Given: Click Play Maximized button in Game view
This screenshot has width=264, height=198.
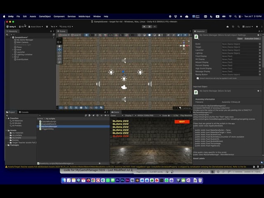Looking at the screenshot, I should click(x=186, y=115).
